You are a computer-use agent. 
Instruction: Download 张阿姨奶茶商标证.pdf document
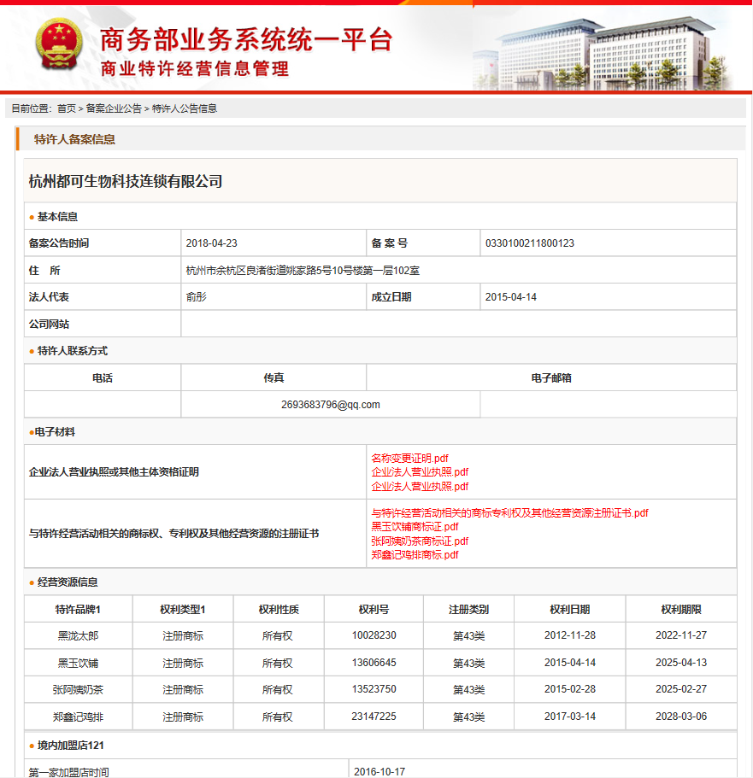(420, 541)
